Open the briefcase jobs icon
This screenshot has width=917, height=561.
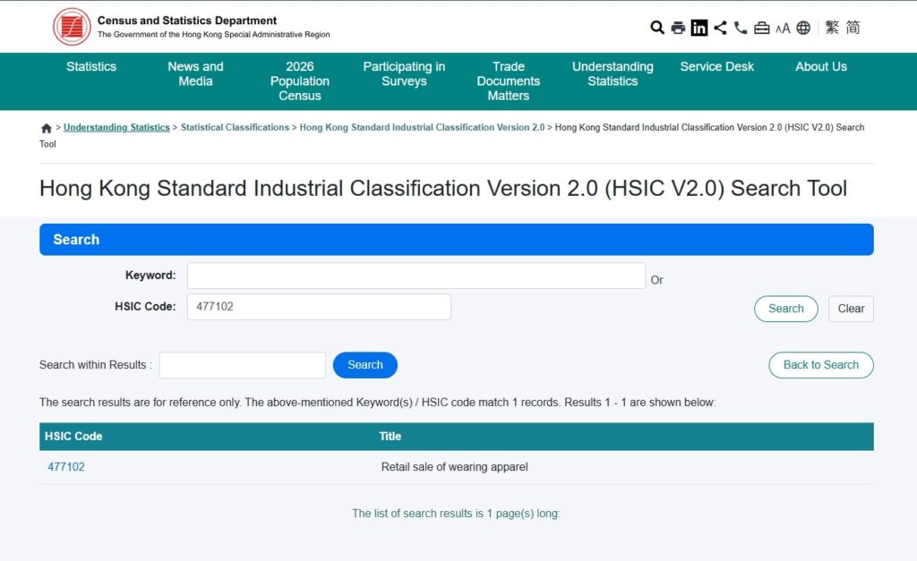761,28
